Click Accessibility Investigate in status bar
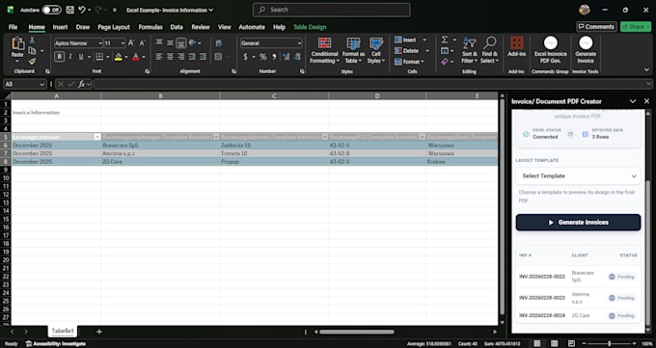 [56, 344]
